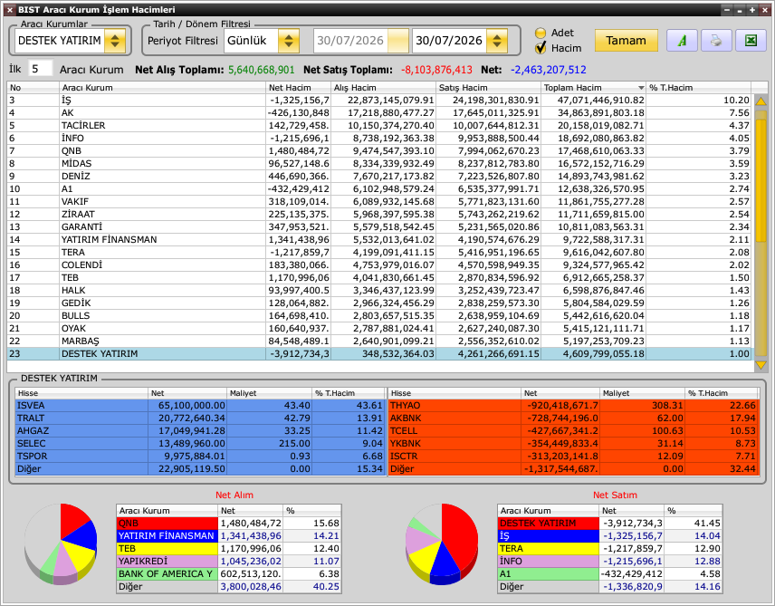The width and height of the screenshot is (775, 606).
Task: Sort by % T.Hacim column in main table
Action: [x=698, y=88]
